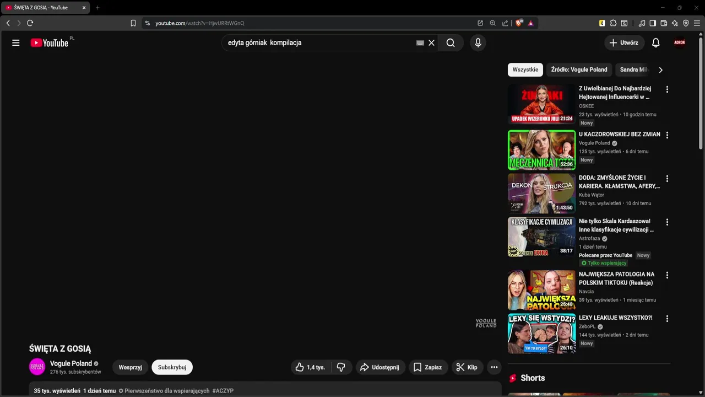The width and height of the screenshot is (705, 397).
Task: Close the ŚWIĘTA Z GOSIĄ tab
Action: (x=84, y=8)
